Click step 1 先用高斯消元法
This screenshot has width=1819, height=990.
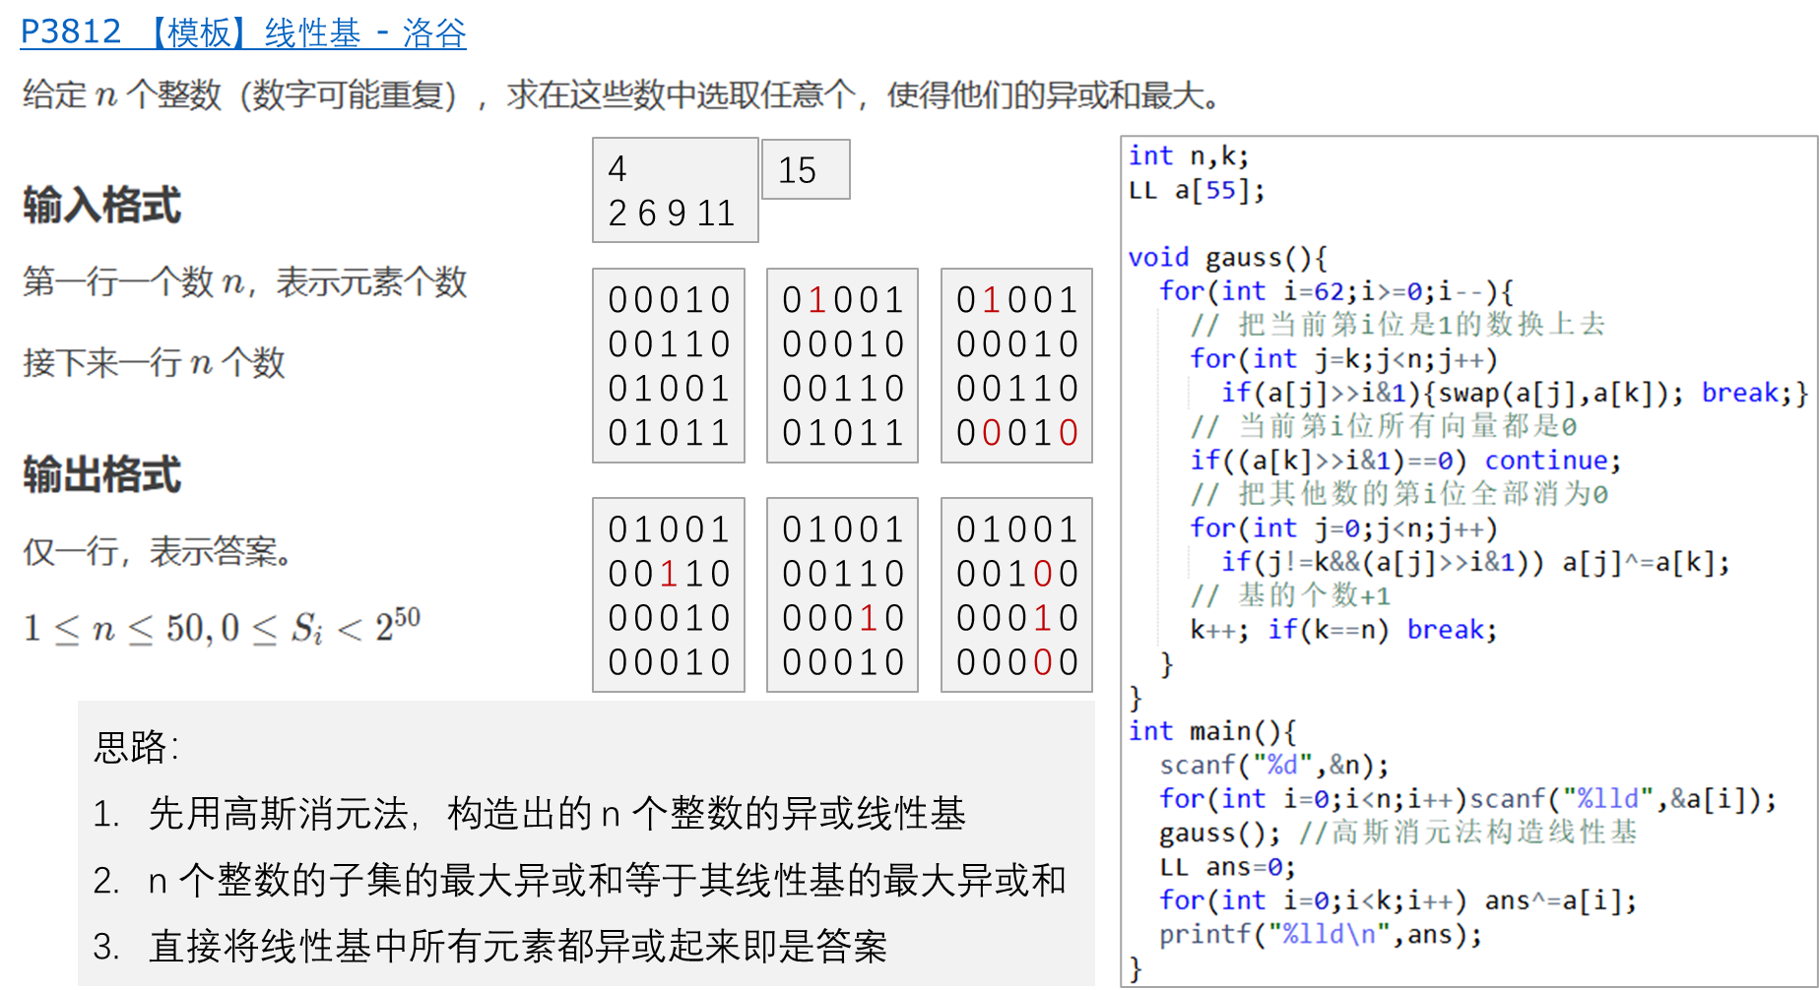point(530,814)
